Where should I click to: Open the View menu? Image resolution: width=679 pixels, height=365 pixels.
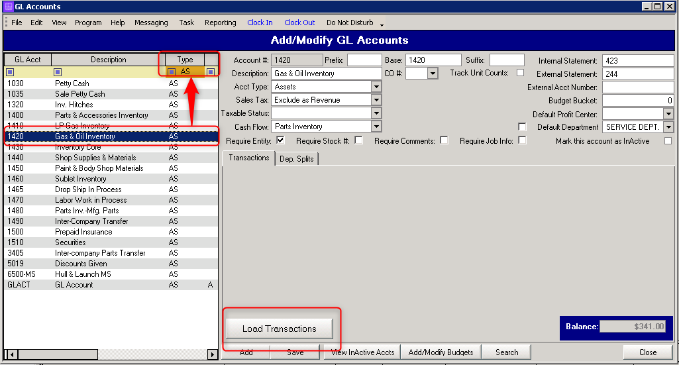(x=59, y=23)
